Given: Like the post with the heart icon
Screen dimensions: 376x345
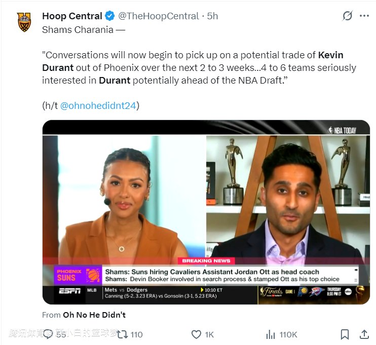Looking at the screenshot, I should click(196, 334).
